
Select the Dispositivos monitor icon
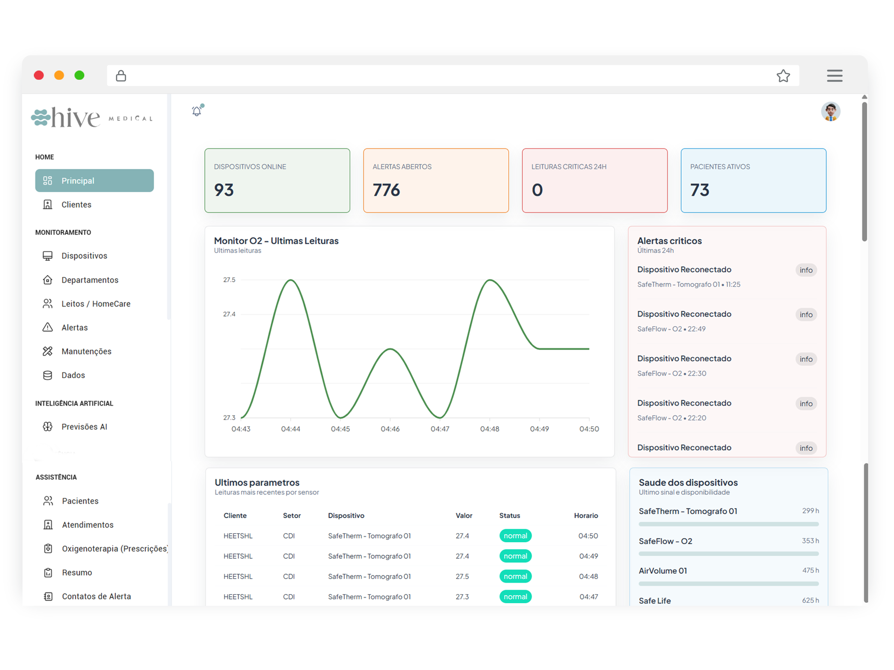pyautogui.click(x=48, y=255)
